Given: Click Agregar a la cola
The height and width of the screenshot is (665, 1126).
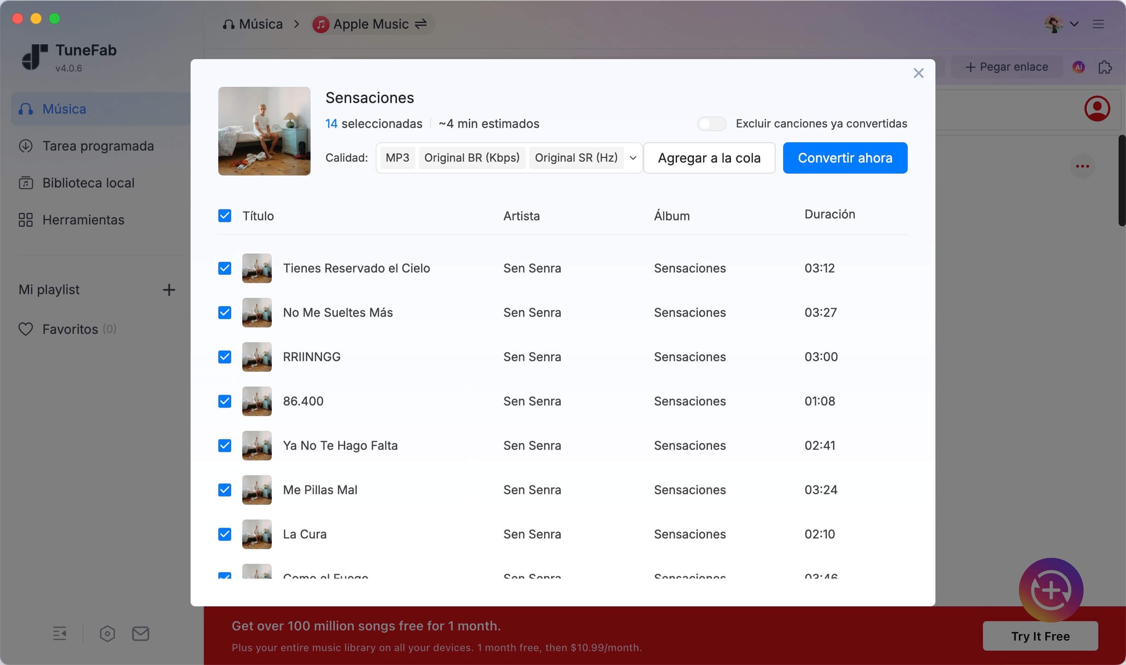Looking at the screenshot, I should point(709,157).
